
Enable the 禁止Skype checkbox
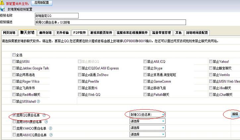click(x=145, y=68)
